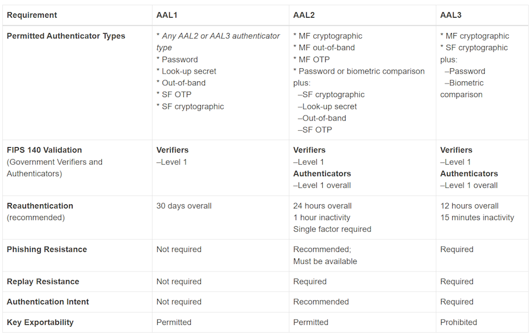Select the FIPS 140 Validation row label
530x335 pixels.
pyautogui.click(x=44, y=150)
